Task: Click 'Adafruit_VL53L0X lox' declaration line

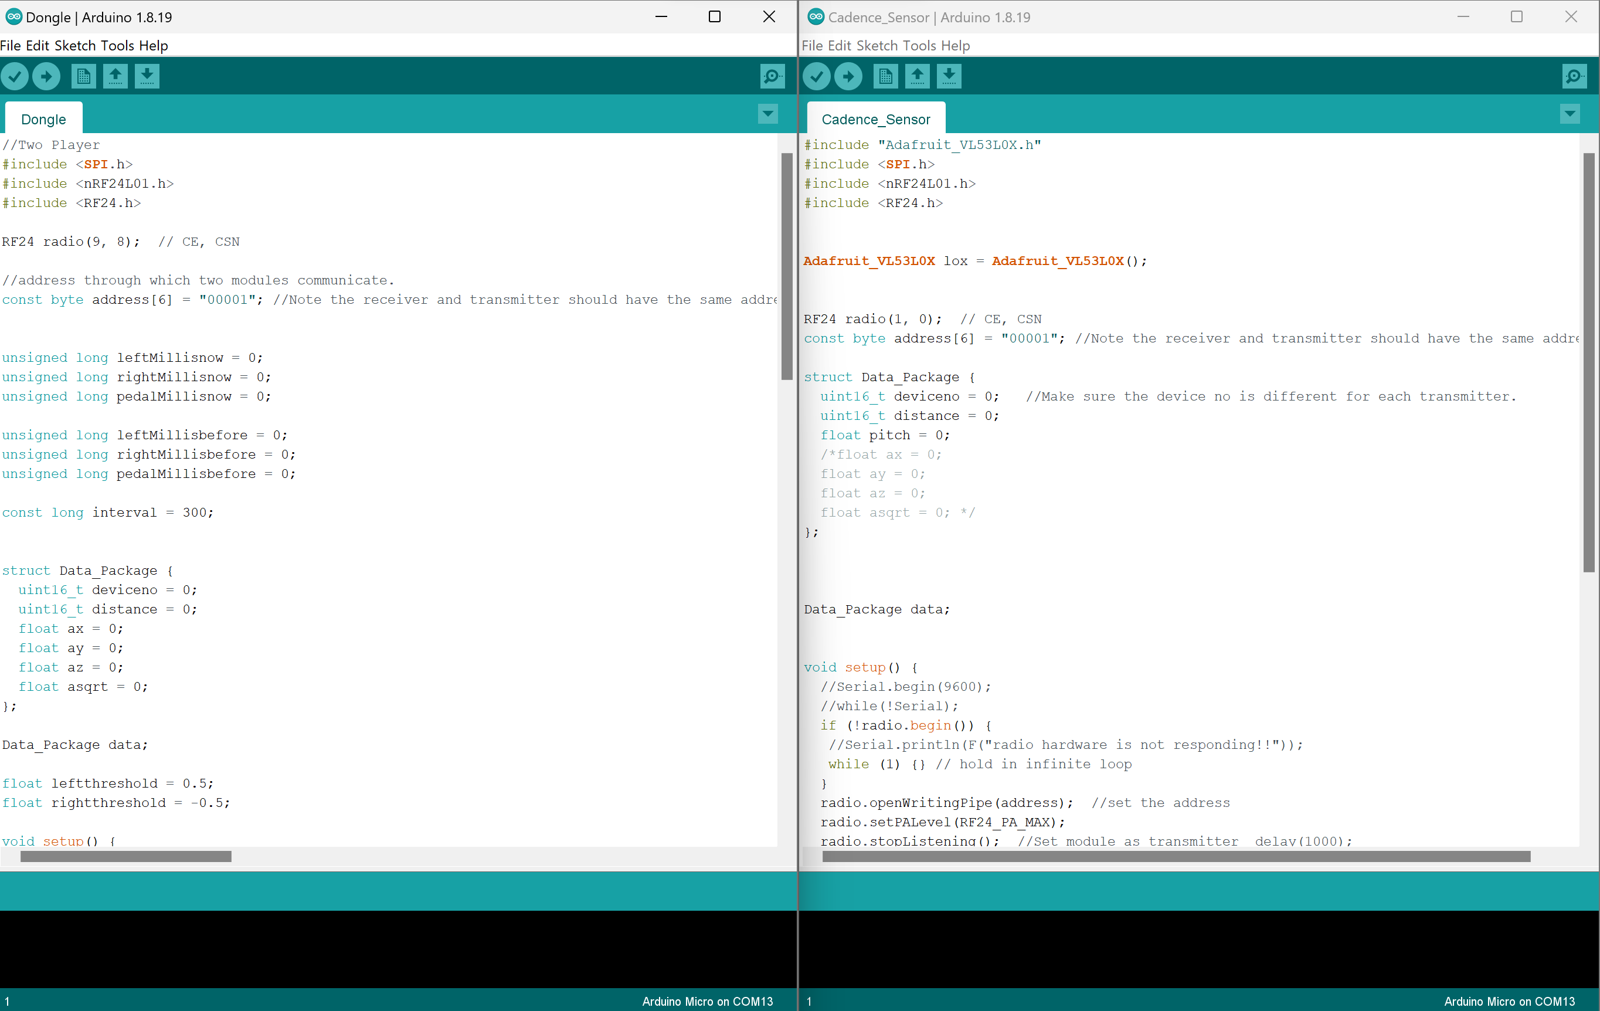Action: coord(976,261)
